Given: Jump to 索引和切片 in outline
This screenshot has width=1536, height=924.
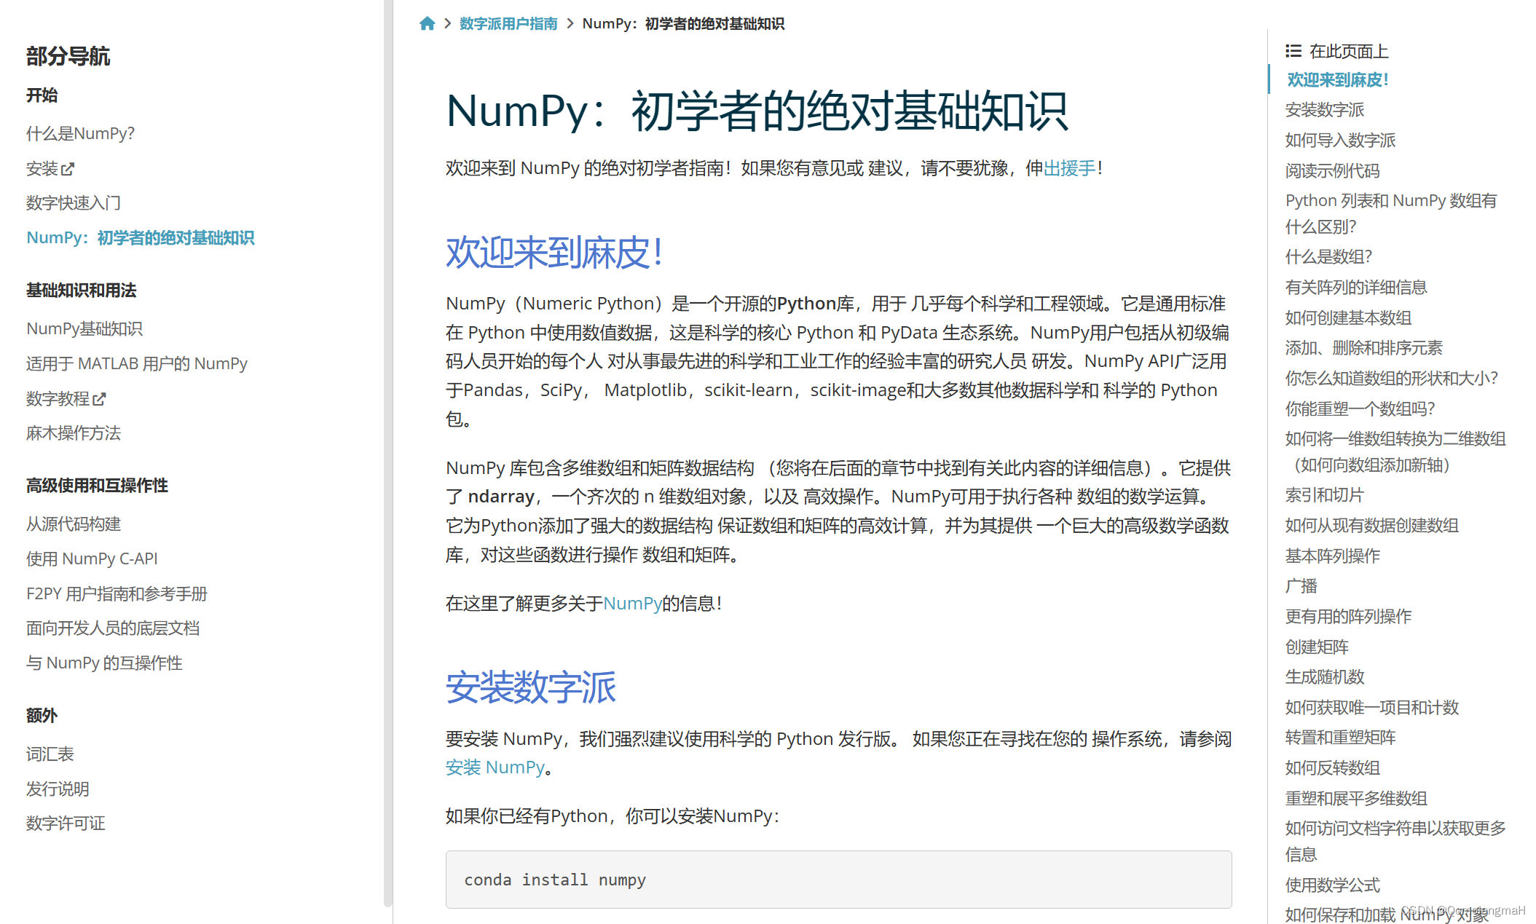Looking at the screenshot, I should pyautogui.click(x=1325, y=494).
